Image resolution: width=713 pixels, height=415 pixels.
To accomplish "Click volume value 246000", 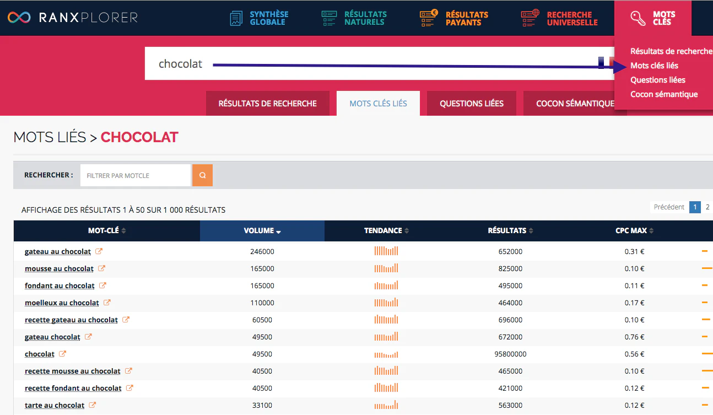I will click(x=262, y=251).
